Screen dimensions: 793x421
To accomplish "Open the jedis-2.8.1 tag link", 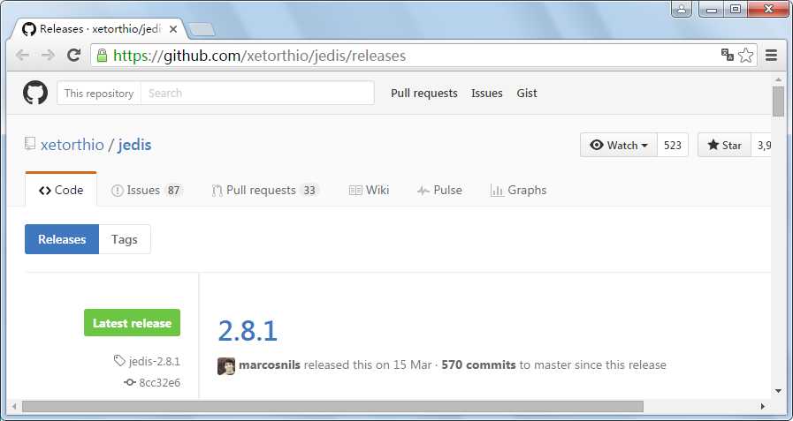I will coord(154,362).
